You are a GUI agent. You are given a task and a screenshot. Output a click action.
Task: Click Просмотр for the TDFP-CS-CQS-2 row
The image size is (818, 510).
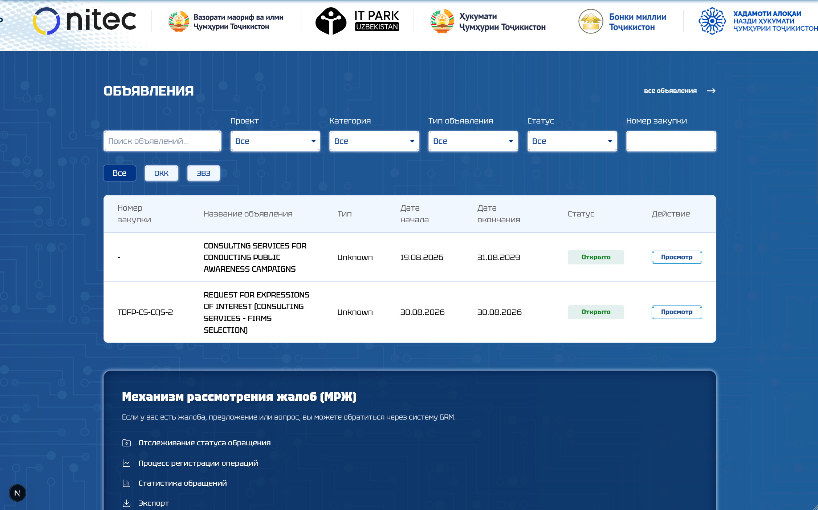(677, 312)
